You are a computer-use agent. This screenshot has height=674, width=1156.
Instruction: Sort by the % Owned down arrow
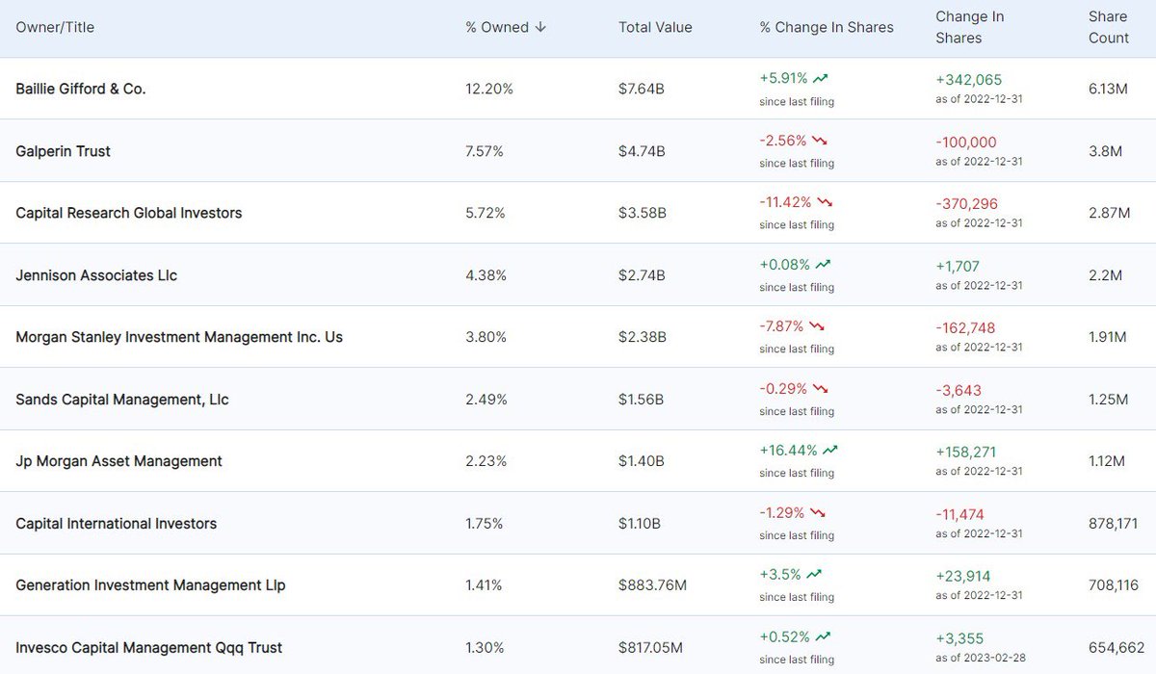pyautogui.click(x=540, y=27)
